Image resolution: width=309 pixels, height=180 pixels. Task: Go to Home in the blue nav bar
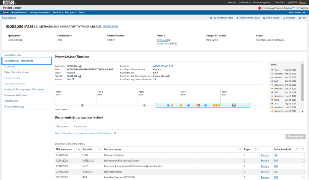pyautogui.click(x=6, y=12)
